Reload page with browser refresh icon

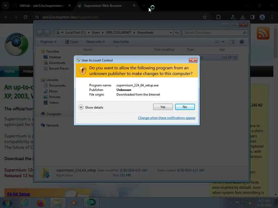click(26, 17)
